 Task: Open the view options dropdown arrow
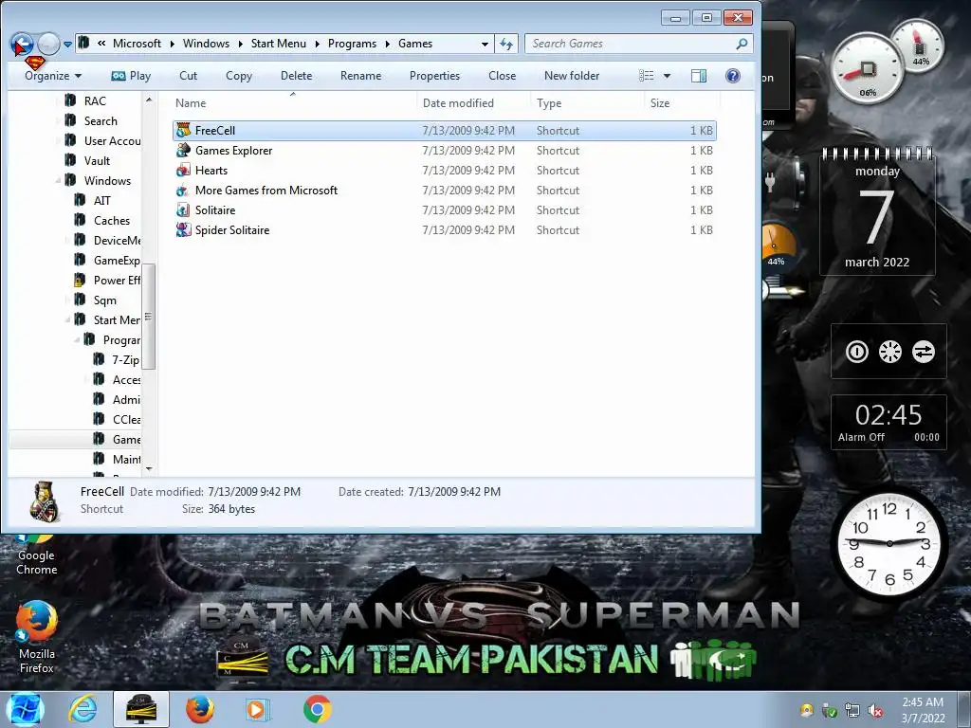pyautogui.click(x=667, y=76)
